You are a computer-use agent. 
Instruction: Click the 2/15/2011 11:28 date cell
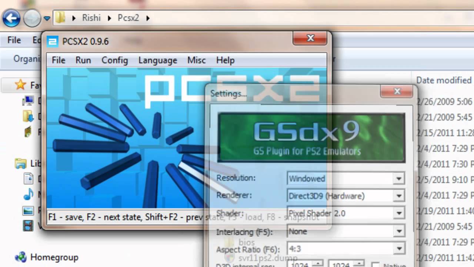tap(445, 133)
